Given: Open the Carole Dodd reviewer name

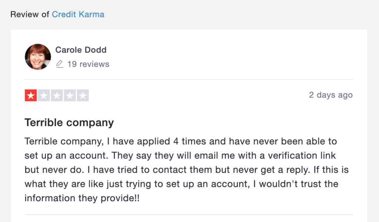Looking at the screenshot, I should [x=81, y=50].
